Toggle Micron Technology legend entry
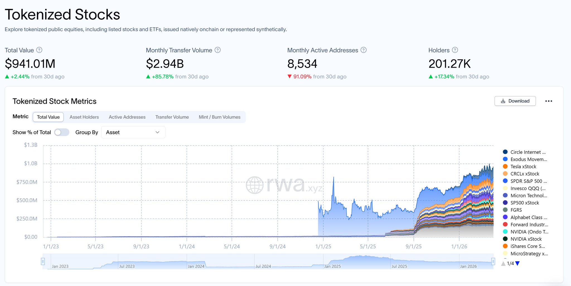Screen dimensions: 571x286 pyautogui.click(x=525, y=195)
